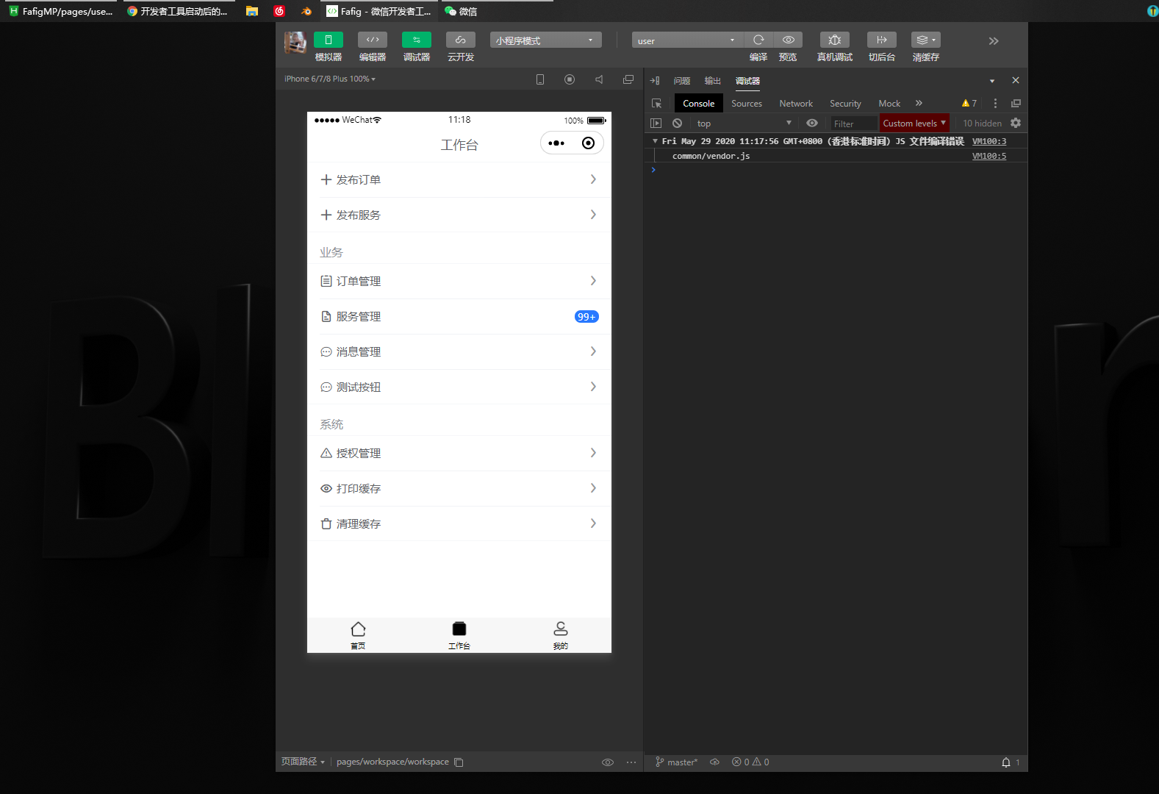Screen dimensions: 1159x794
Task: Open the iPhone 6/7/8 Plus device dropdown
Action: [x=330, y=79]
